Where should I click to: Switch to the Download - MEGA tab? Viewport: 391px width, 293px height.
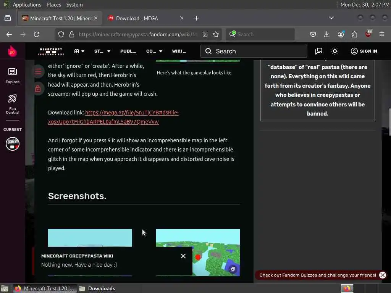(146, 18)
